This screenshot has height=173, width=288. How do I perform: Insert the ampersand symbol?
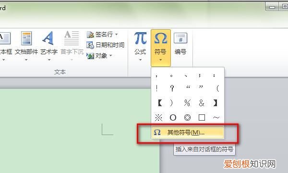click(x=202, y=103)
